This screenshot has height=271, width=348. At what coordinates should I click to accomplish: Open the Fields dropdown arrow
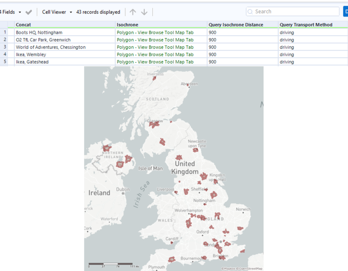pyautogui.click(x=20, y=12)
